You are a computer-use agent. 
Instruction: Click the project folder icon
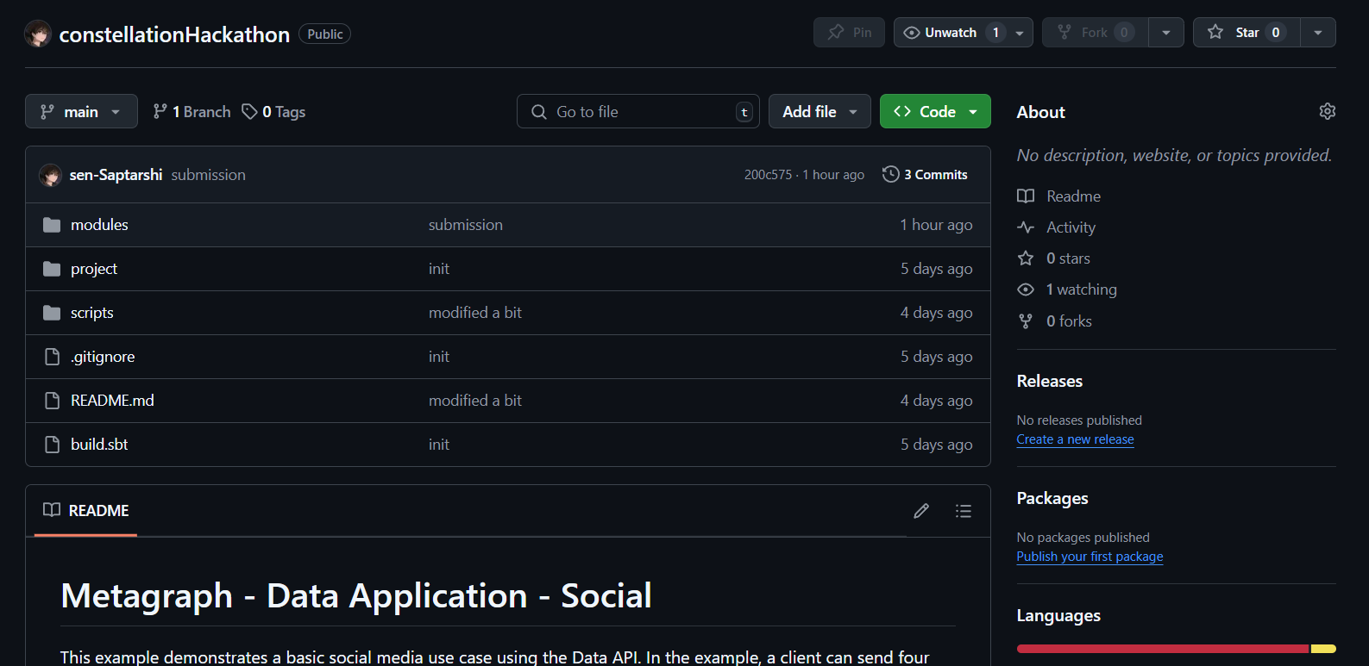pyautogui.click(x=52, y=269)
